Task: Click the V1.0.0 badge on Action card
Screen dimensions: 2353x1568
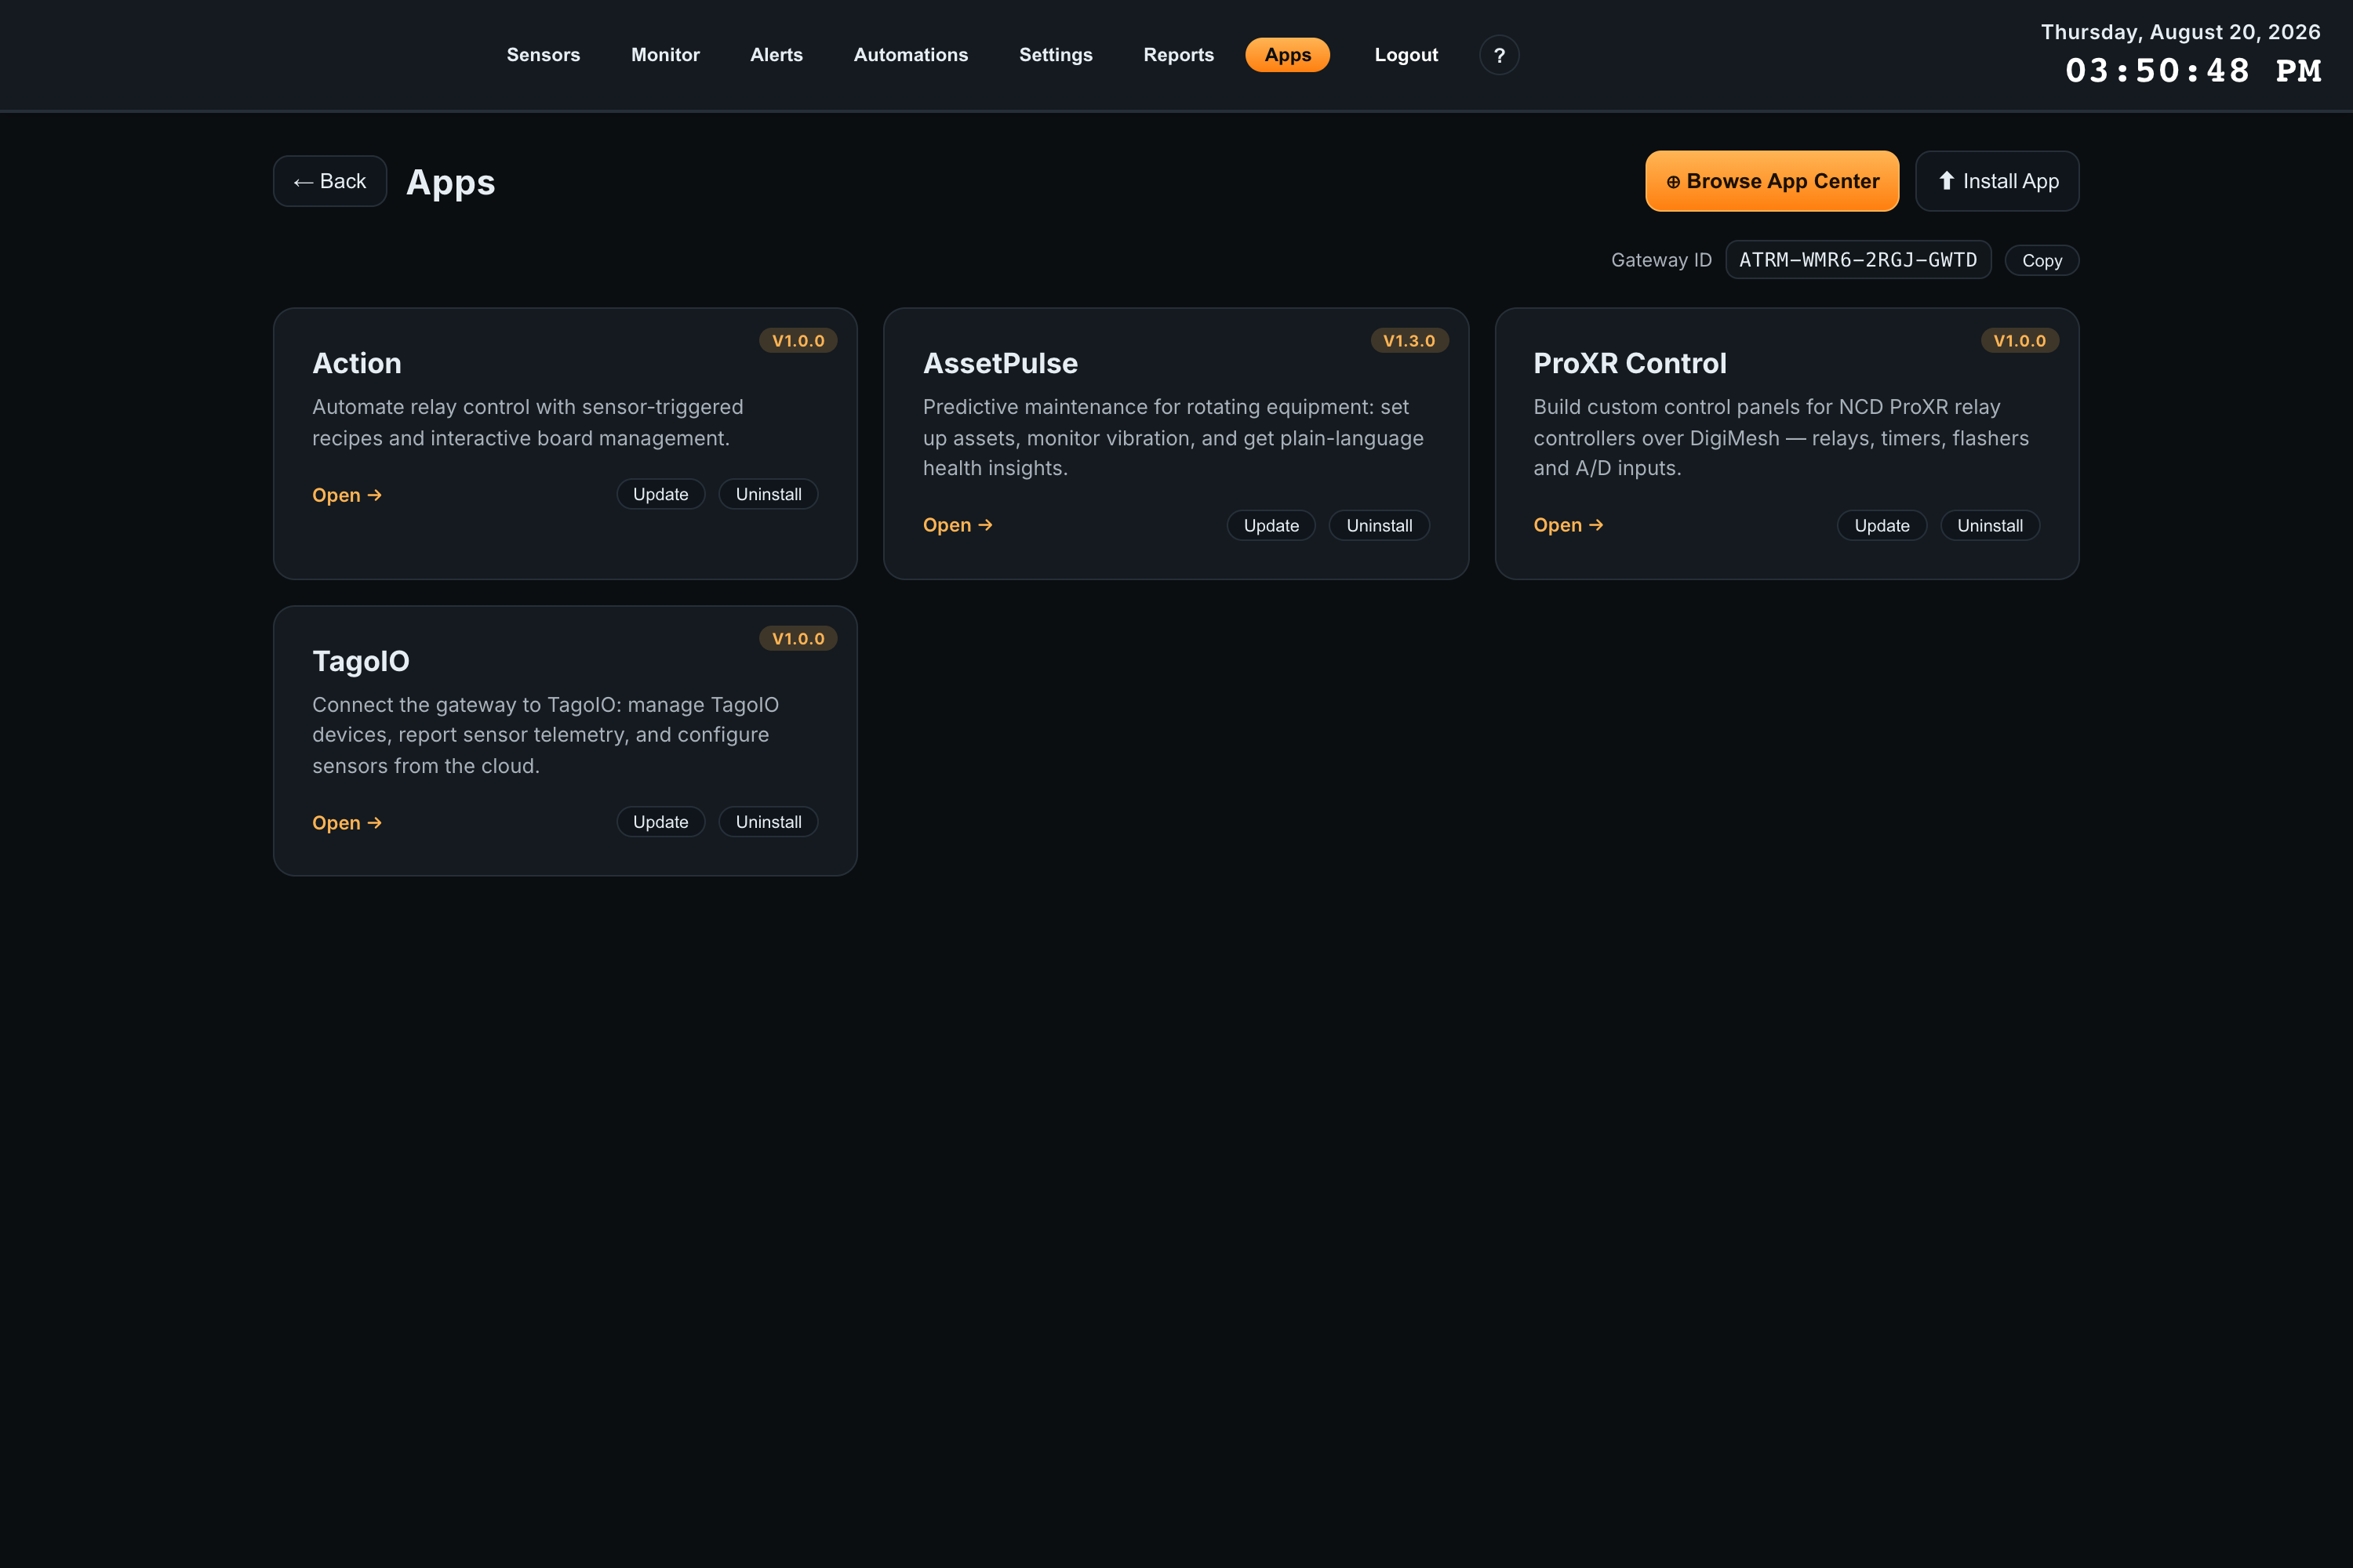Action: [x=798, y=341]
